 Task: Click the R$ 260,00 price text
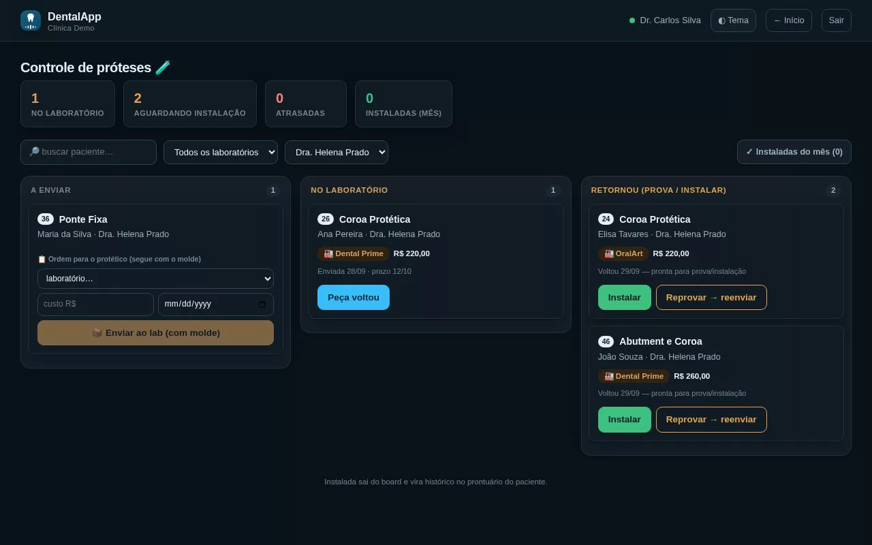pyautogui.click(x=691, y=376)
